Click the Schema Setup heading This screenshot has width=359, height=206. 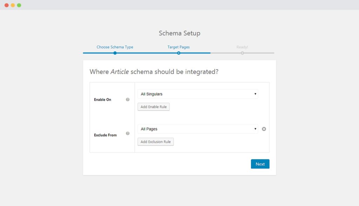point(179,33)
